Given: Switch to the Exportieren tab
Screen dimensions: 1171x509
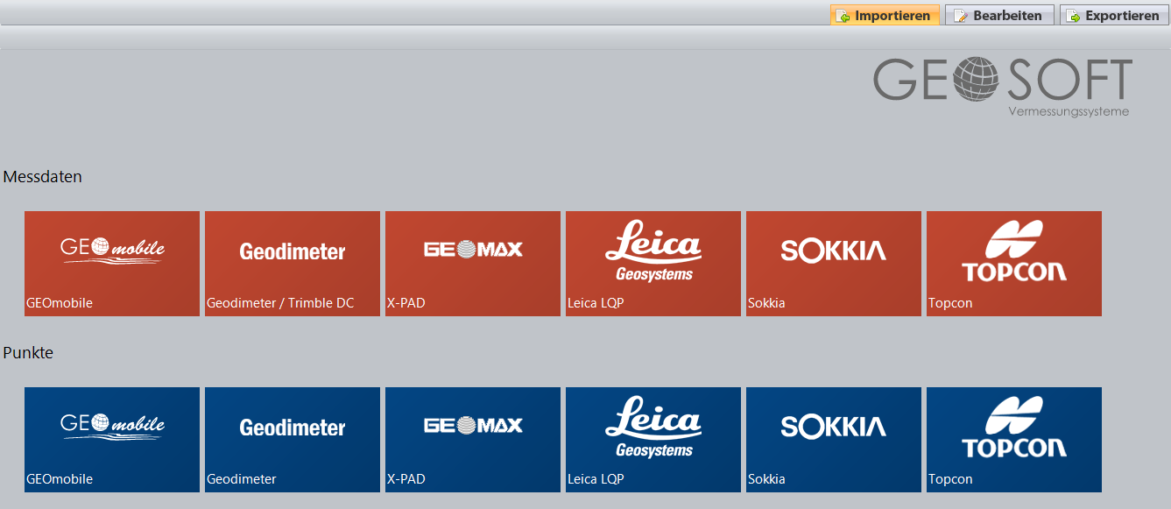Looking at the screenshot, I should pyautogui.click(x=1114, y=15).
